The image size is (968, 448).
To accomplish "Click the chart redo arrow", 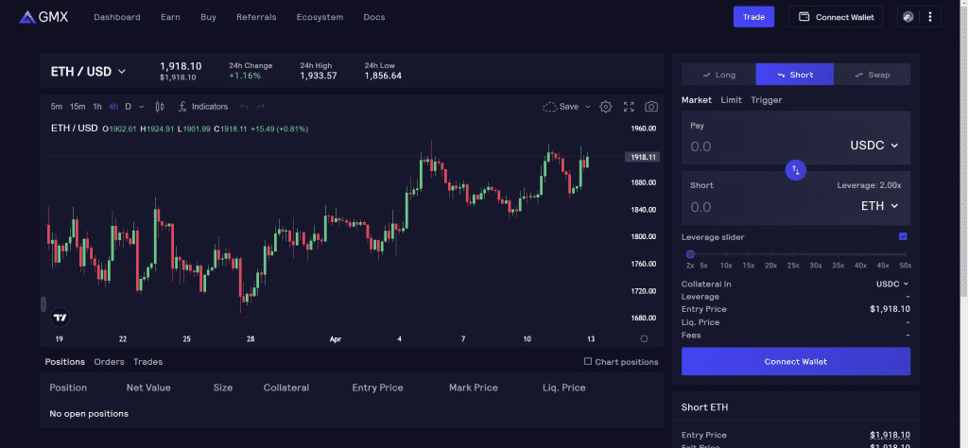I will (261, 107).
